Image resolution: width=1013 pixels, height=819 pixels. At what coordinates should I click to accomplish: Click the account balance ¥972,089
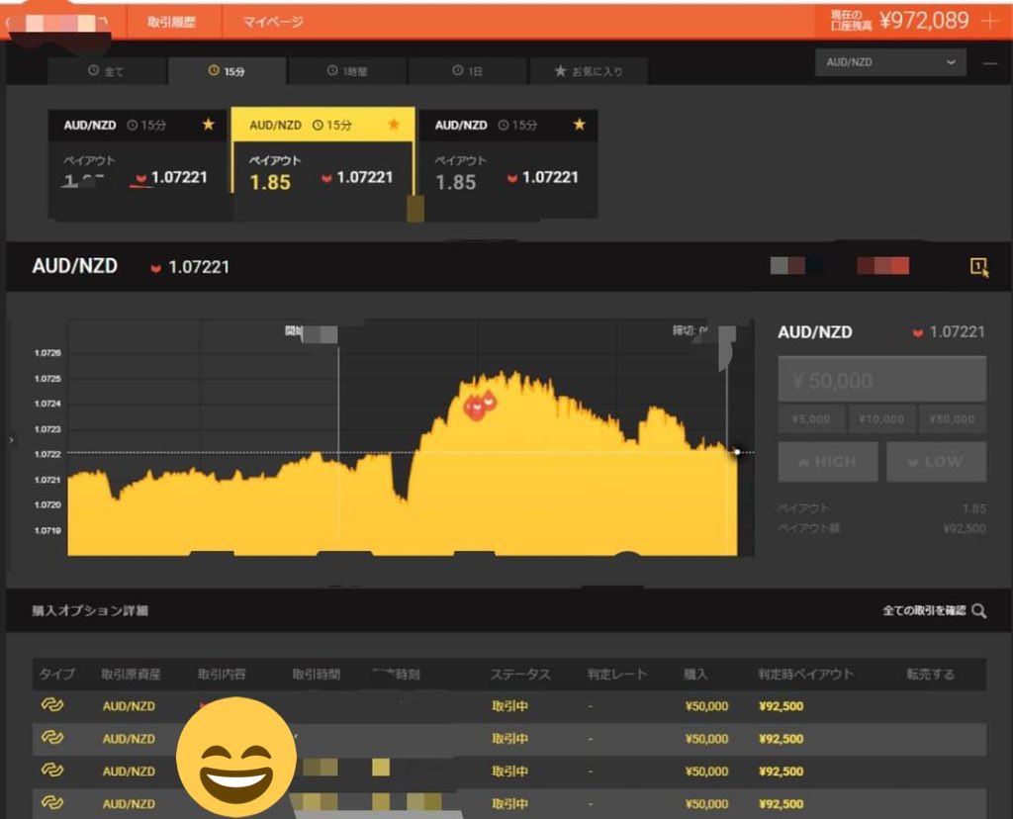coord(924,21)
